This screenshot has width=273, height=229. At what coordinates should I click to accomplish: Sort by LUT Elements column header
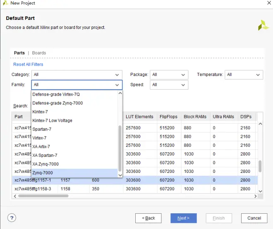pos(140,117)
